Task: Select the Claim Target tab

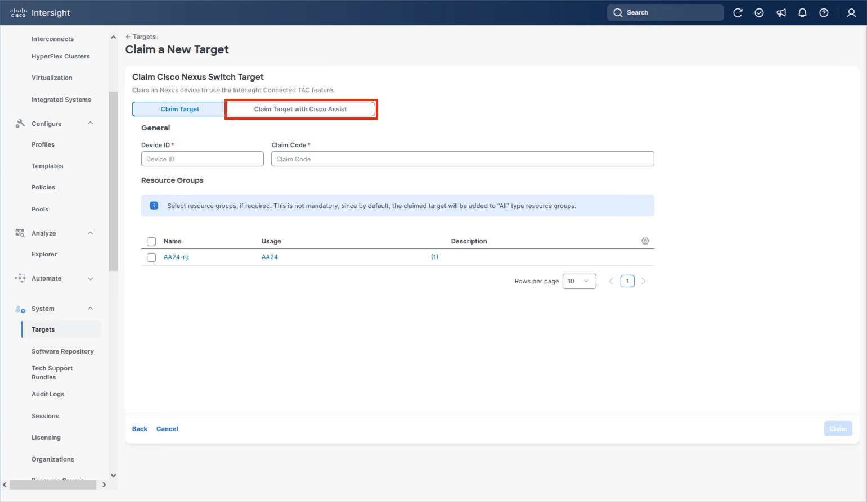Action: (180, 109)
